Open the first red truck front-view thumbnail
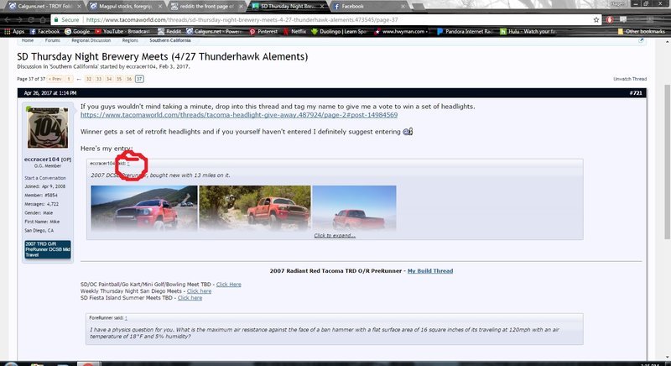 [144, 208]
